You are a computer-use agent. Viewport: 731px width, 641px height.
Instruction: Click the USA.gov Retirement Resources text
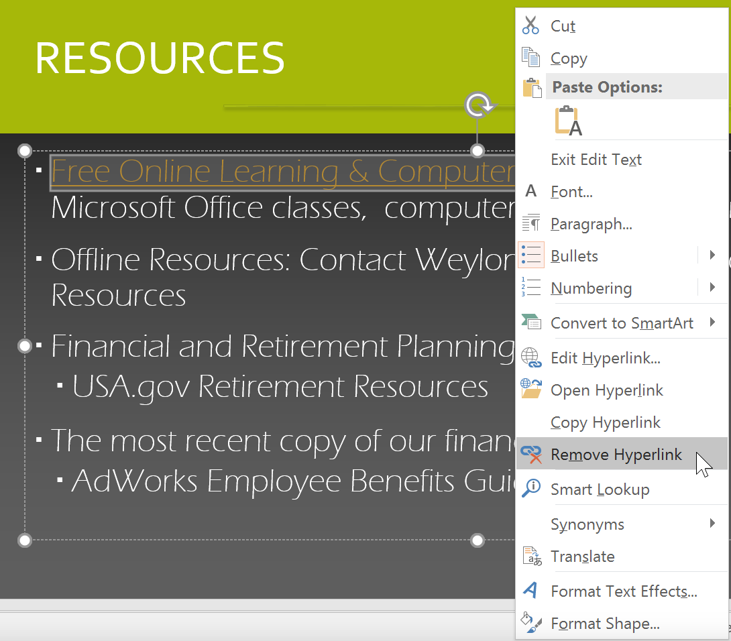(280, 387)
